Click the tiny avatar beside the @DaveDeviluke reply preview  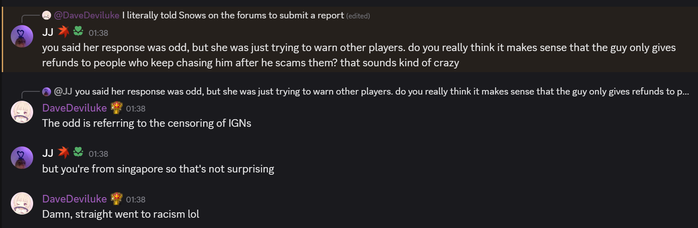(47, 16)
